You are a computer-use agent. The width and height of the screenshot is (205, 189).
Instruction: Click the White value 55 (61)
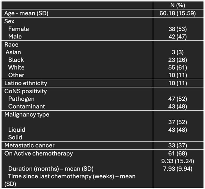click(178, 67)
